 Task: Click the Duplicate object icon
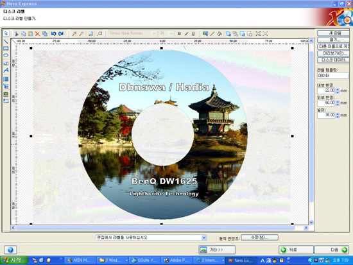click(45, 34)
